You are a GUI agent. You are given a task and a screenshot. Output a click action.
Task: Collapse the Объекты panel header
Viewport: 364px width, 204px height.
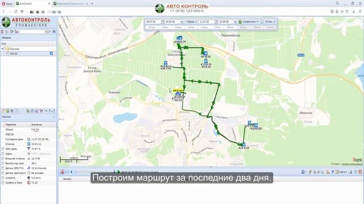[54, 37]
